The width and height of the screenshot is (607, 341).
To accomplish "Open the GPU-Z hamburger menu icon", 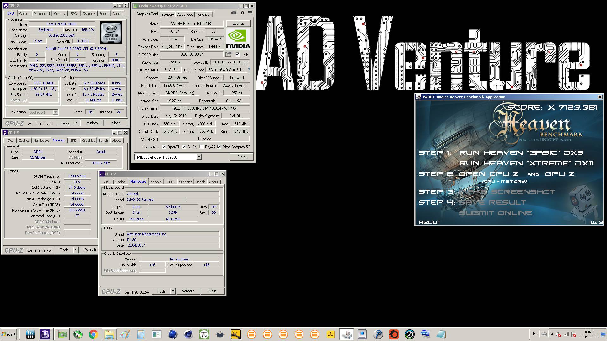I will pyautogui.click(x=250, y=13).
